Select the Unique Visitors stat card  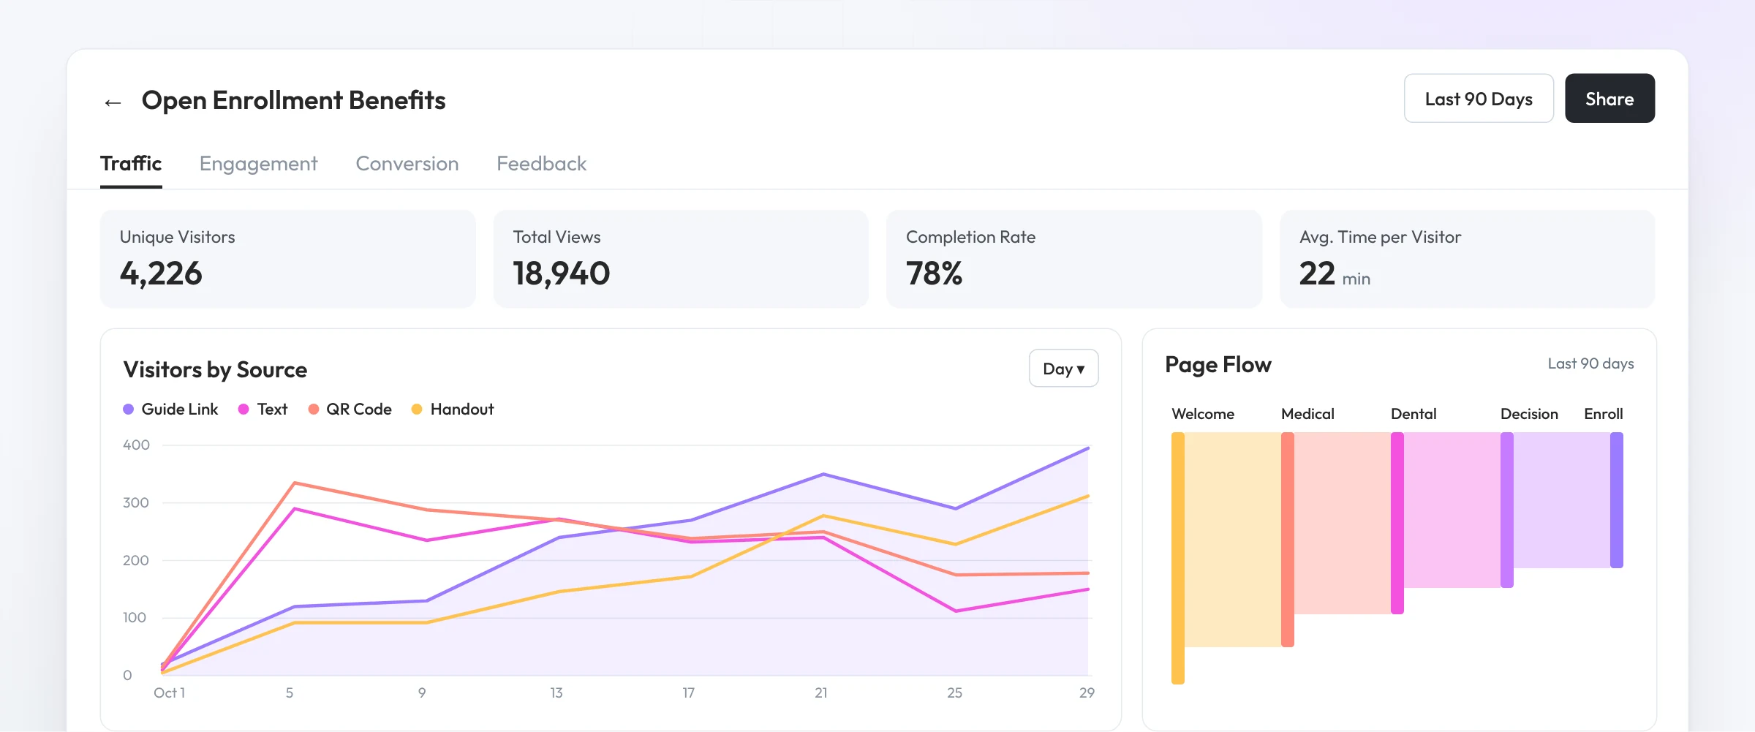(287, 259)
